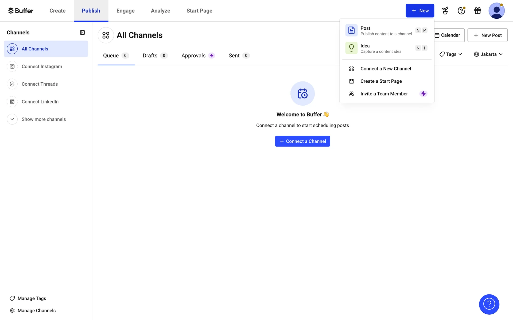Image resolution: width=513 pixels, height=320 pixels.
Task: Go to the Analyze section
Action: click(160, 11)
